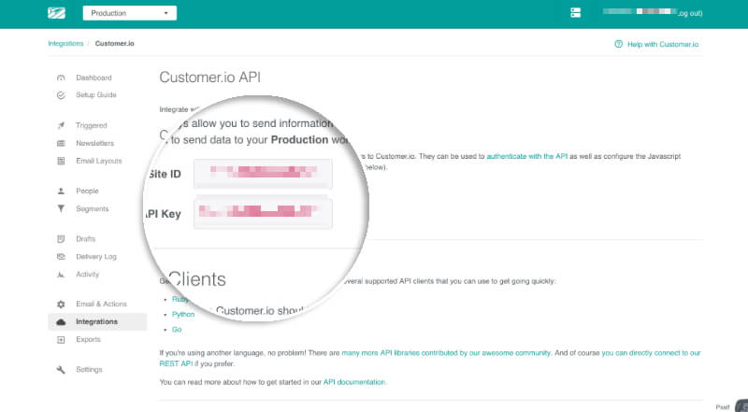Open Settings in the sidebar
748x412 pixels.
[x=89, y=370]
